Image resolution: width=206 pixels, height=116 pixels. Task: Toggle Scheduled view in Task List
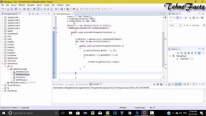(x=181, y=18)
